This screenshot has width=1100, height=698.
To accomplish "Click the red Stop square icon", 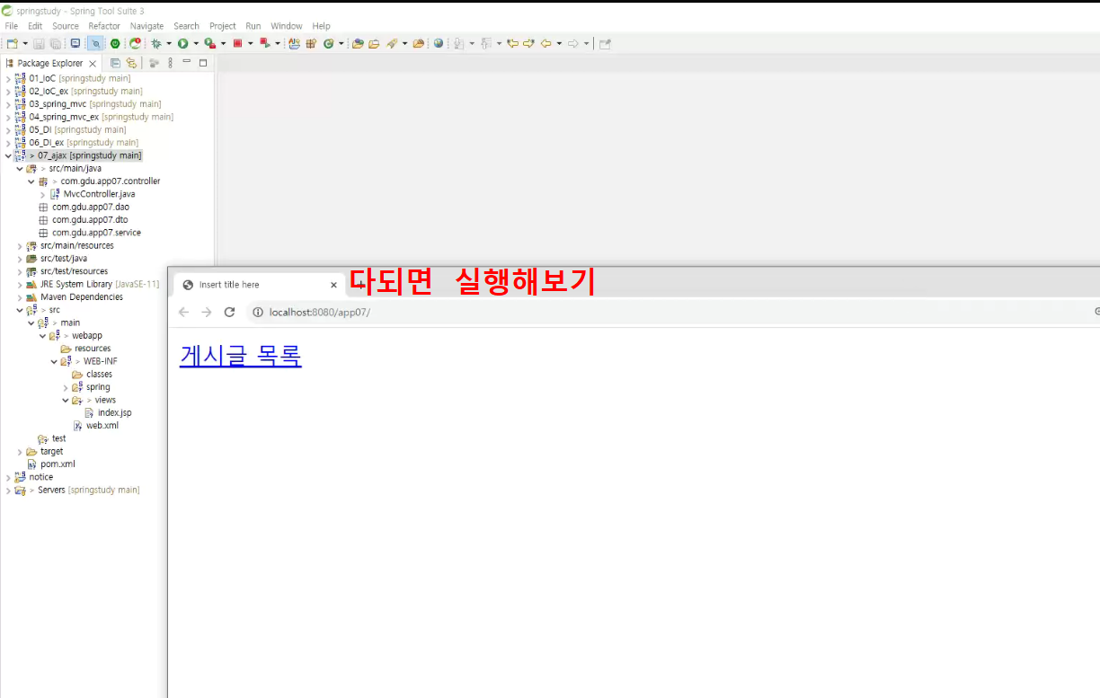I will [237, 43].
